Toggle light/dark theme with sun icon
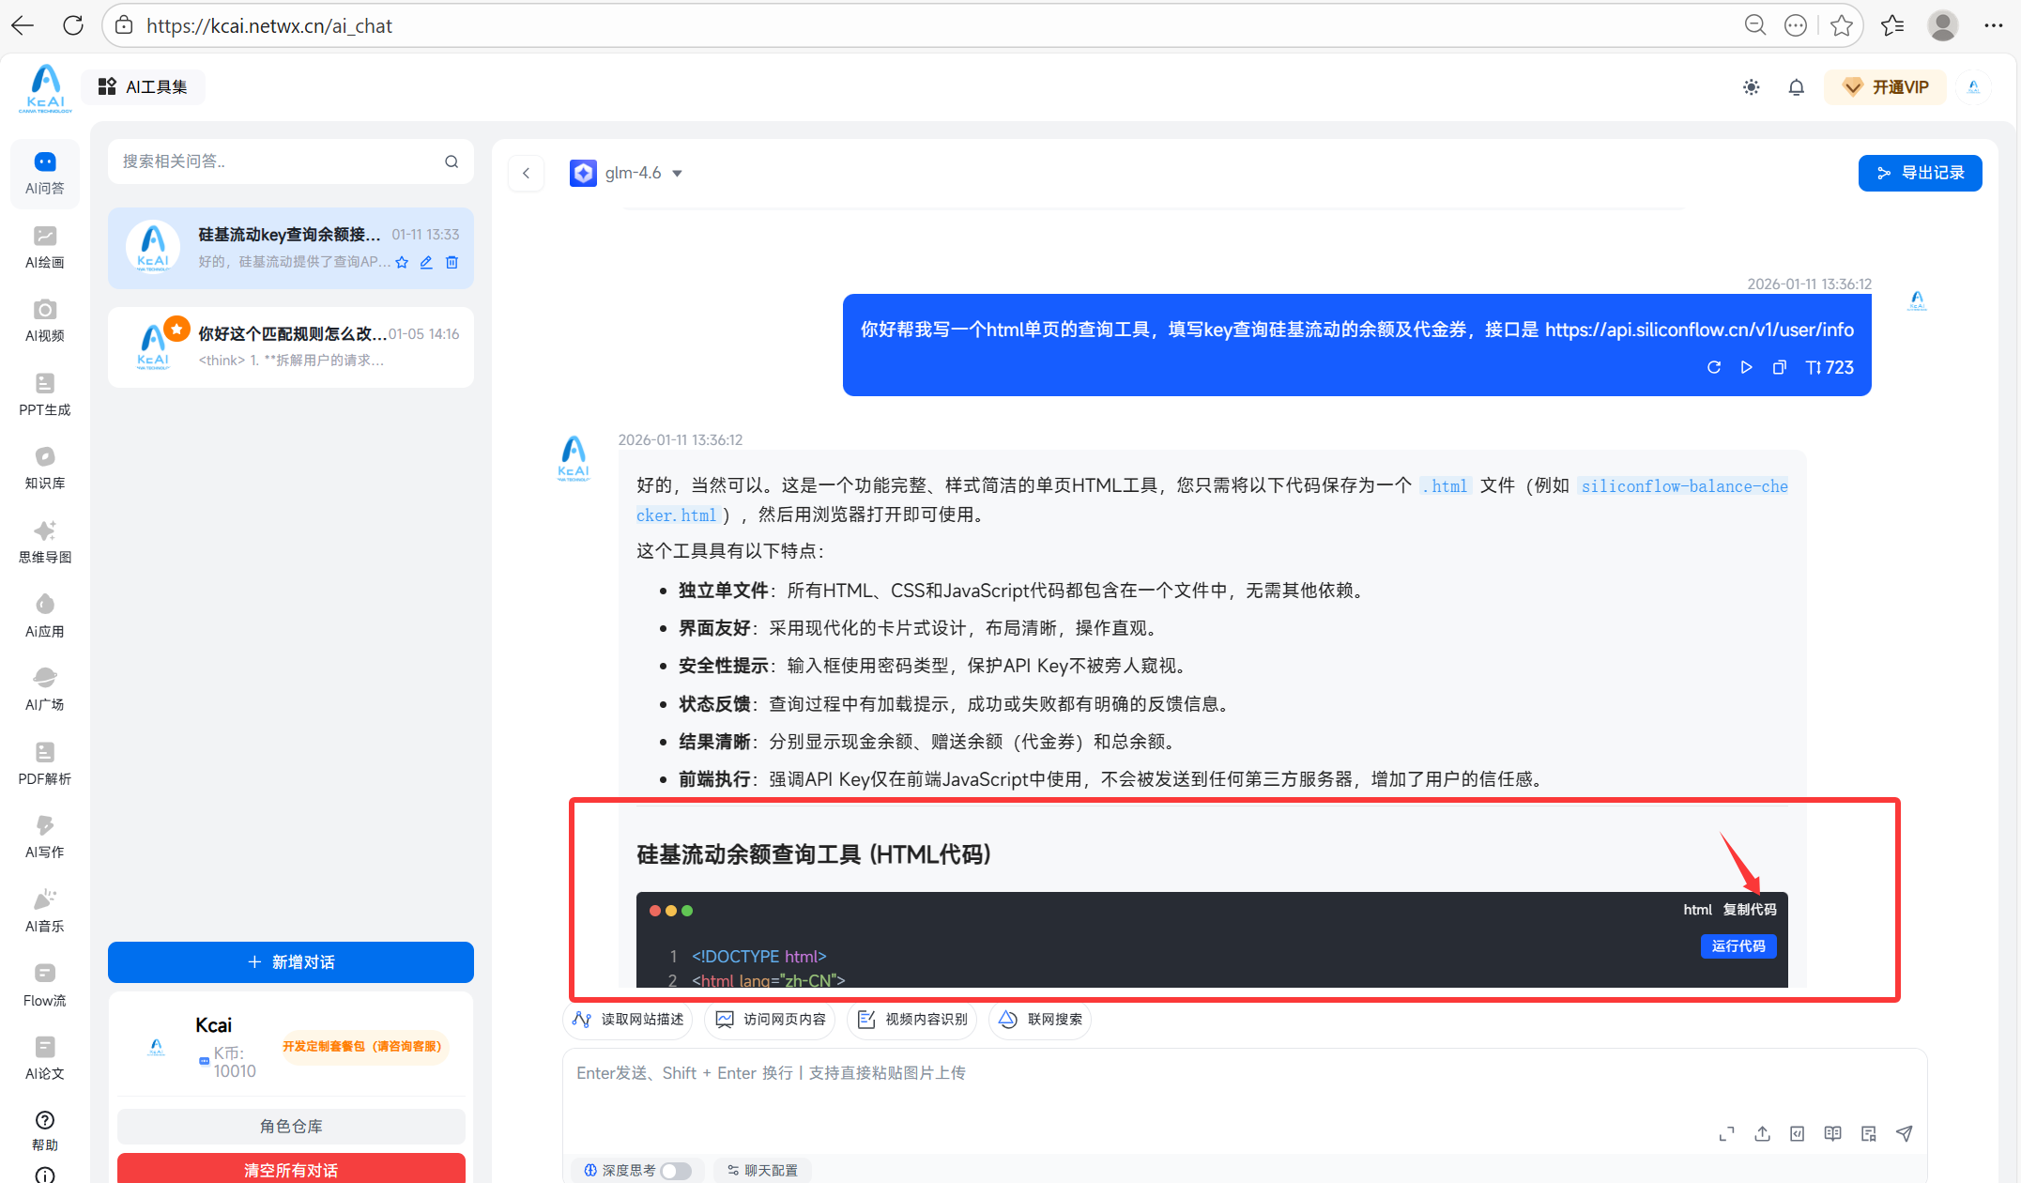The width and height of the screenshot is (2021, 1183). [1751, 86]
